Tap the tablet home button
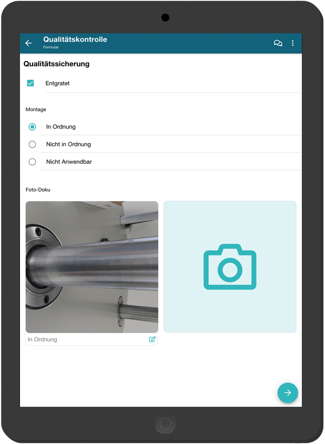This screenshot has height=444, width=325. (165, 424)
